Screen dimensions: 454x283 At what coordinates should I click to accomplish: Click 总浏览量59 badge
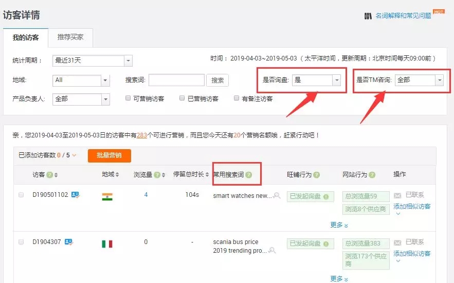[x=366, y=196]
